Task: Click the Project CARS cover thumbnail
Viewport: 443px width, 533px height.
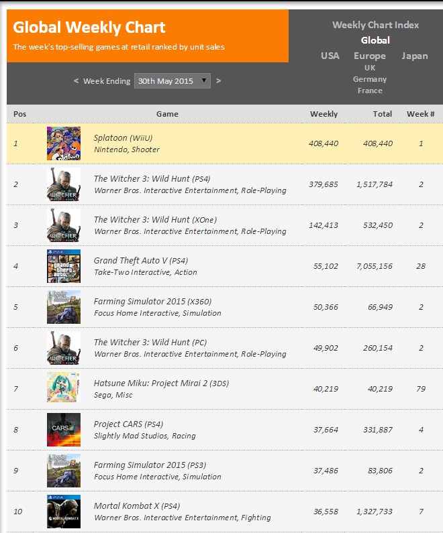Action: pyautogui.click(x=64, y=430)
